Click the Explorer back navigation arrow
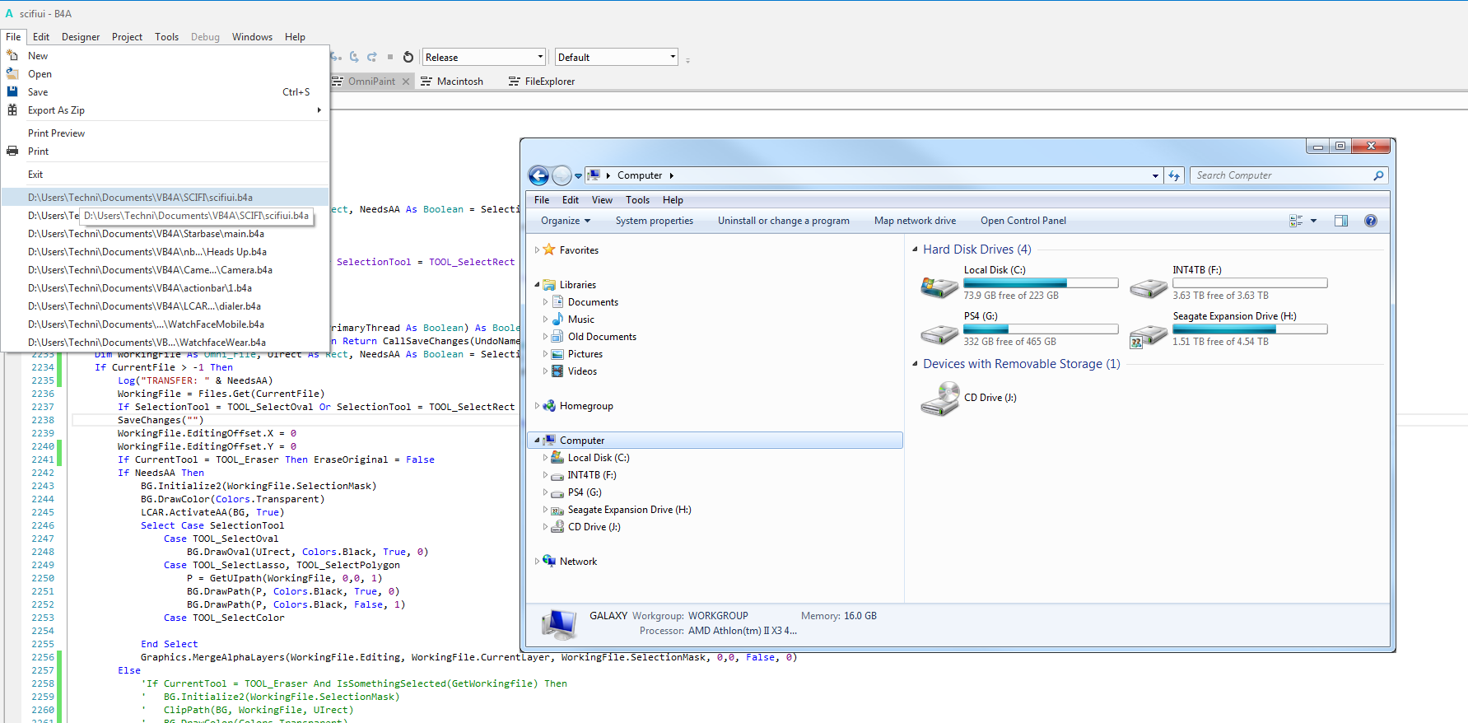This screenshot has height=723, width=1468. pyautogui.click(x=538, y=175)
